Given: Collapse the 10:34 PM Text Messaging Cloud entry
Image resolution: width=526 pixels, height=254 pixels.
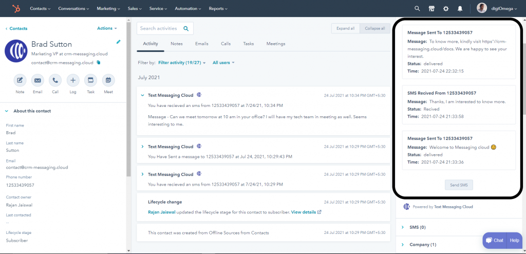Looking at the screenshot, I should click(x=143, y=96).
